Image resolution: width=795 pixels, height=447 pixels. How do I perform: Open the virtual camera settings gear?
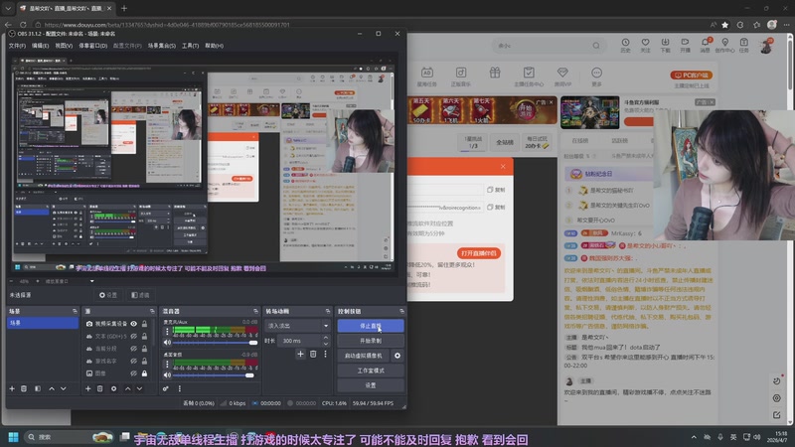pos(397,356)
